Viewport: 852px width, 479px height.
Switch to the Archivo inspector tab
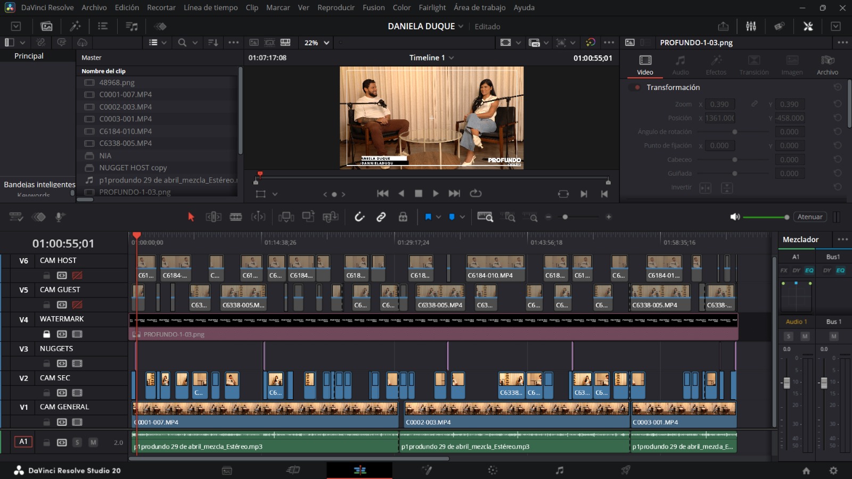pyautogui.click(x=828, y=65)
